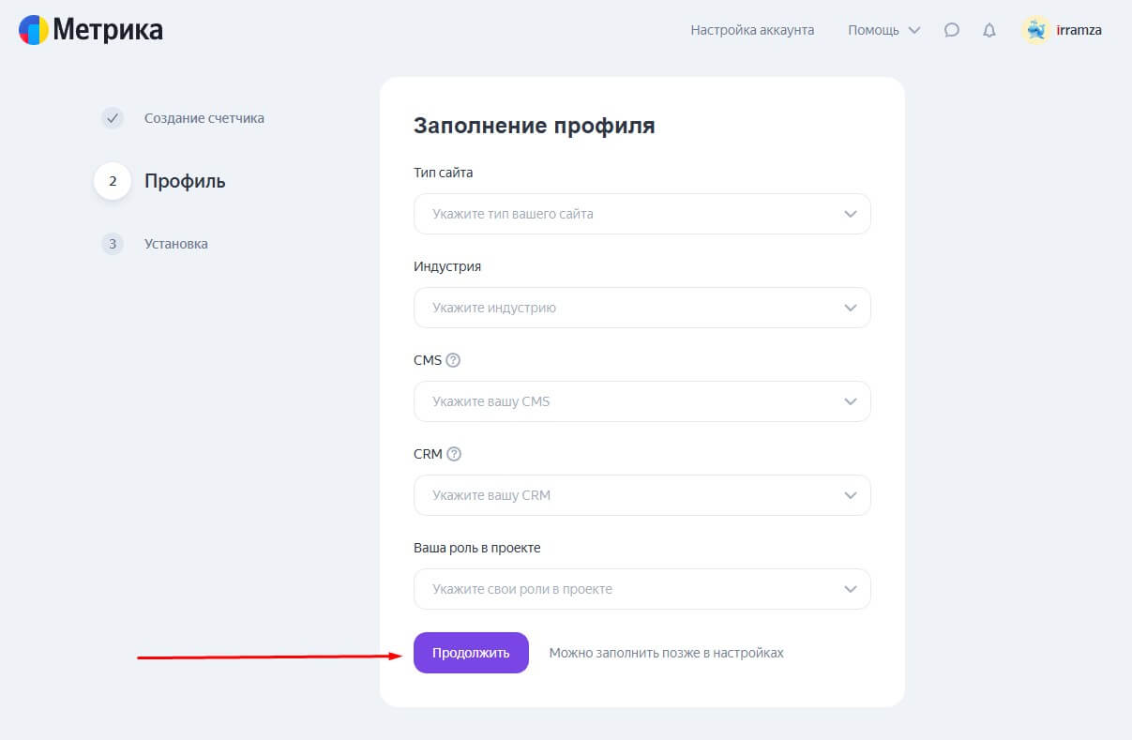Open the CMS selection dropdown
Image resolution: width=1132 pixels, height=740 pixels.
[x=641, y=401]
